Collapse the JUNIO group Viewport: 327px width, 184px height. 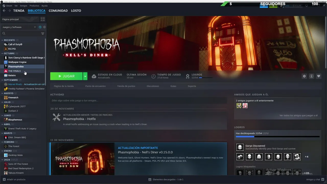[2, 115]
